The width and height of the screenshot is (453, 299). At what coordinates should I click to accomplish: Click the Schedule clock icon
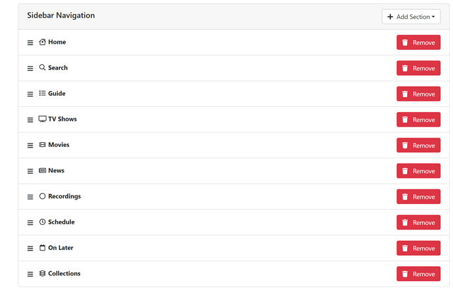pos(43,222)
